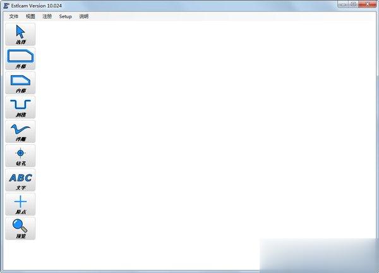Open the 预览 preview magnifier tool

[x=20, y=229]
